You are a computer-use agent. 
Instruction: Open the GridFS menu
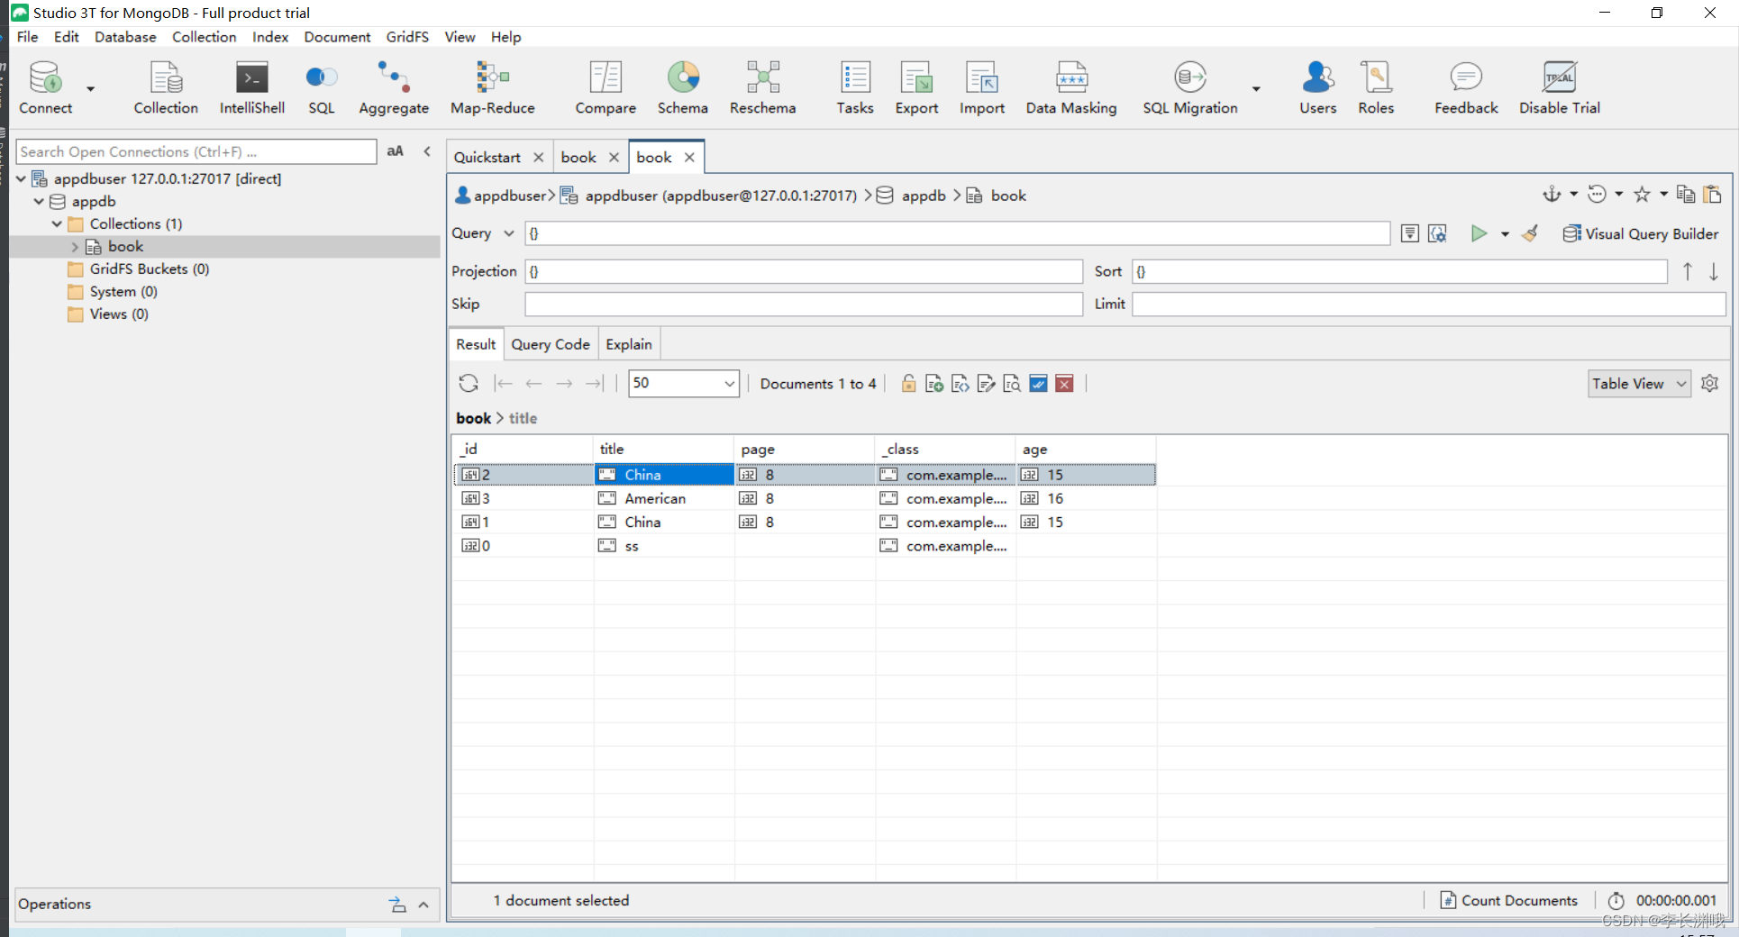click(x=407, y=37)
